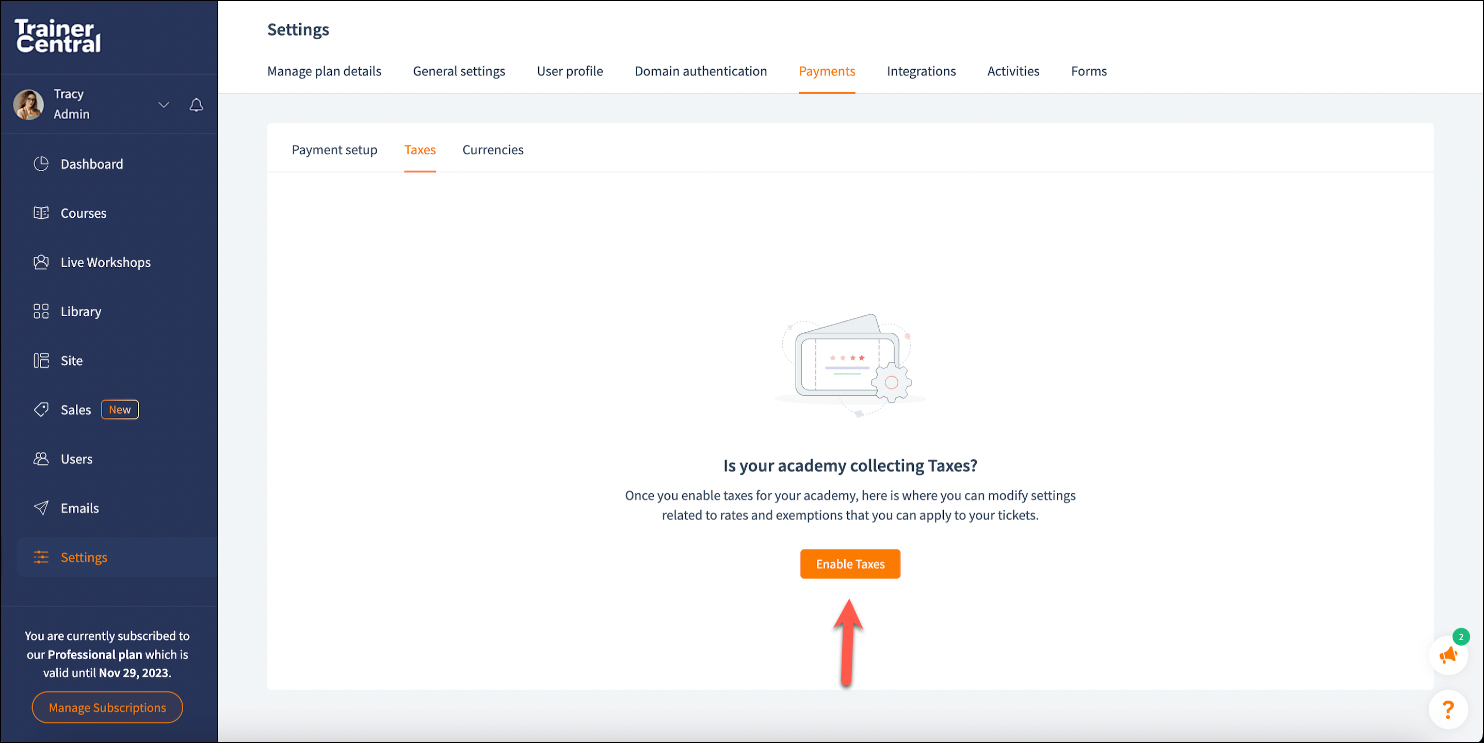Switch to the Currencies tab
The height and width of the screenshot is (743, 1484).
pyautogui.click(x=493, y=150)
